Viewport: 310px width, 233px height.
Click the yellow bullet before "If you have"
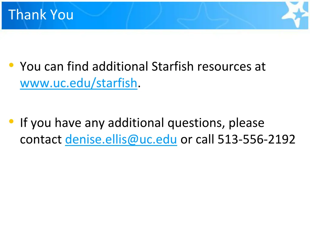[11, 121]
